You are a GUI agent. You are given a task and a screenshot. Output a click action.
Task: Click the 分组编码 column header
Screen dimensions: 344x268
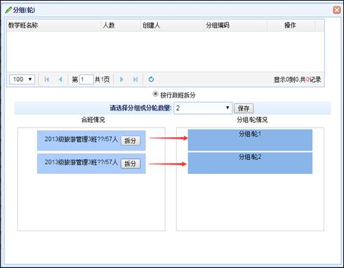pyautogui.click(x=218, y=25)
